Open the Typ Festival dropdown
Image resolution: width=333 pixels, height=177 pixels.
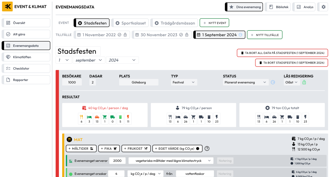tap(184, 82)
